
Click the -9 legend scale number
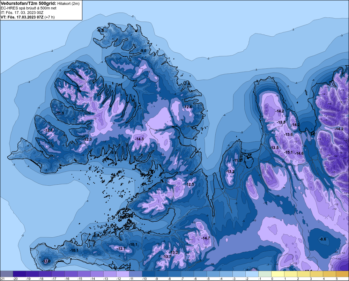tap(156, 279)
